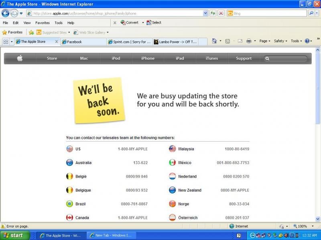
Task: Open the Page dropdown menu
Action: (x=265, y=41)
